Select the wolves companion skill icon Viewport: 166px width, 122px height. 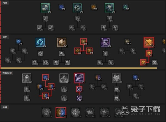coord(45,8)
